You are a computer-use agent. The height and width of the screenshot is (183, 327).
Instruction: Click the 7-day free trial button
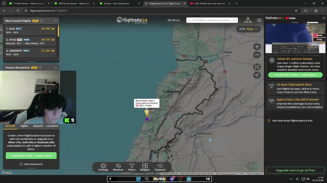point(31,156)
